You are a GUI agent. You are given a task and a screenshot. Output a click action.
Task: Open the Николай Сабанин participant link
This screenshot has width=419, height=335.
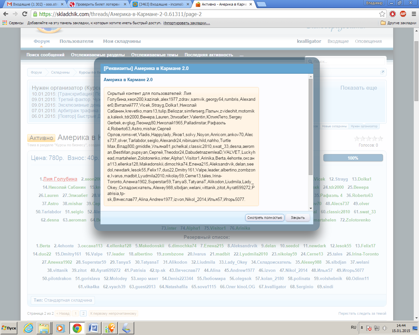click(x=67, y=187)
